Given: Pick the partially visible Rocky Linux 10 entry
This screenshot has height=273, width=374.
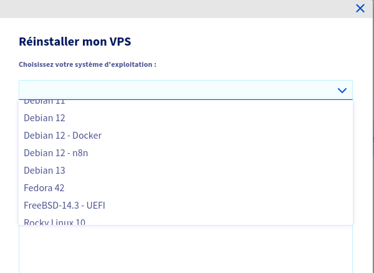Looking at the screenshot, I should click(x=55, y=221).
